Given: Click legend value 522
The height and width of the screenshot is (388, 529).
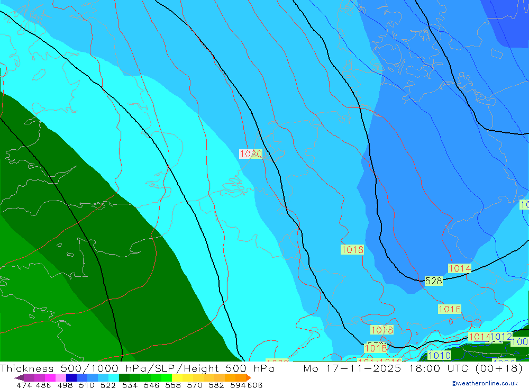Looking at the screenshot, I should tap(108, 385).
